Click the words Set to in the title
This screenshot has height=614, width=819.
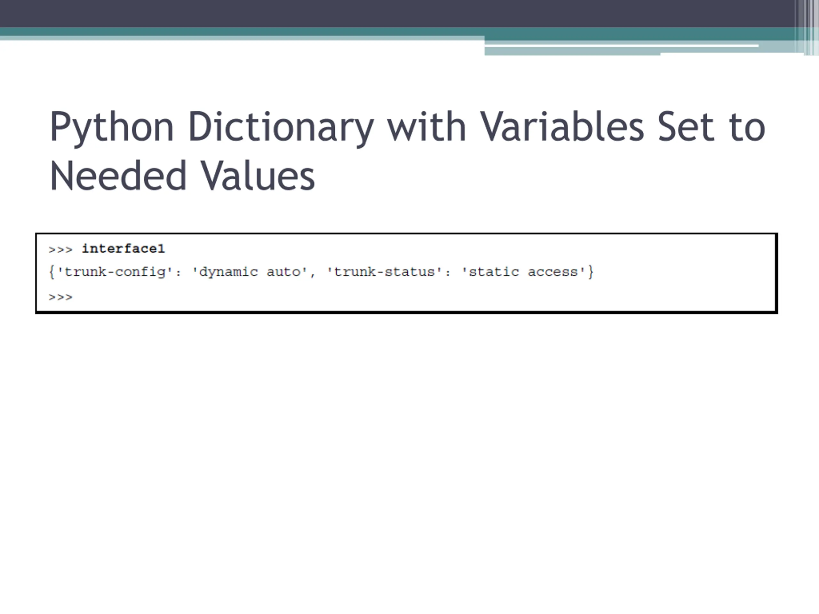[x=711, y=127]
